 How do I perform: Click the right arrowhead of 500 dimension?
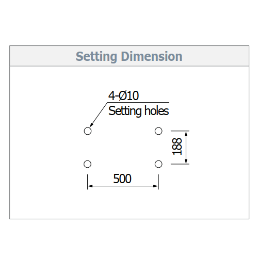[x=156, y=186]
